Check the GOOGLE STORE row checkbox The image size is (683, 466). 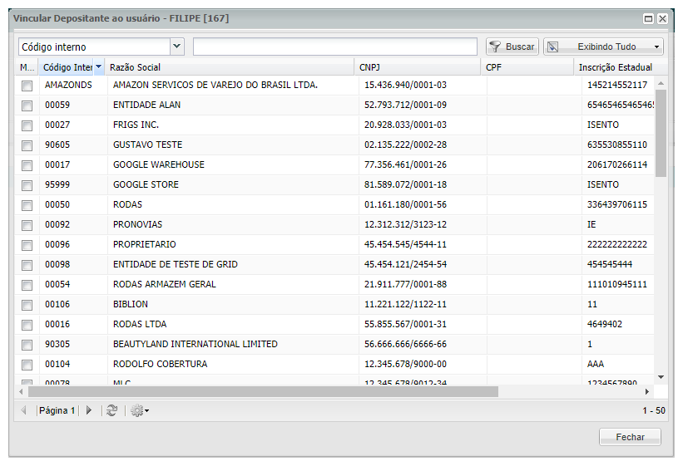coord(27,185)
